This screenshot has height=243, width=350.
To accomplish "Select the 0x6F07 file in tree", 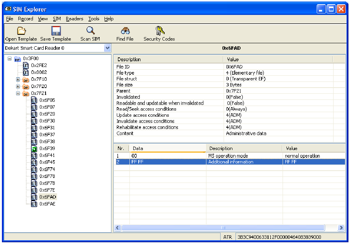I will coord(47,107).
